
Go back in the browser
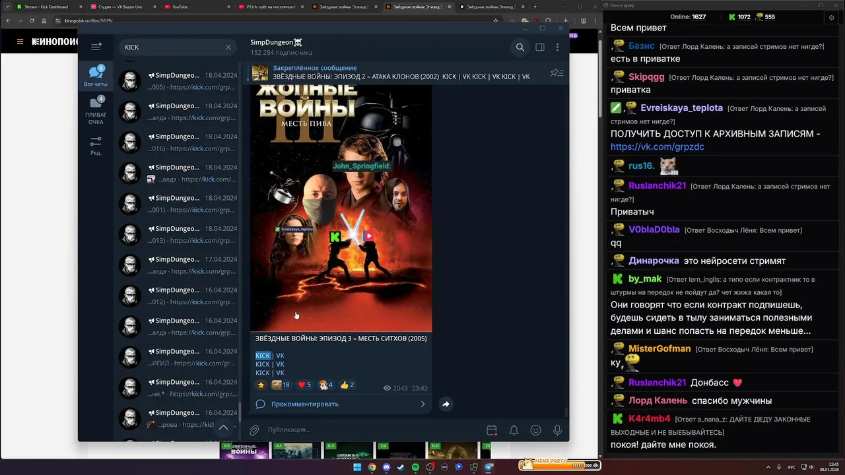tap(9, 20)
